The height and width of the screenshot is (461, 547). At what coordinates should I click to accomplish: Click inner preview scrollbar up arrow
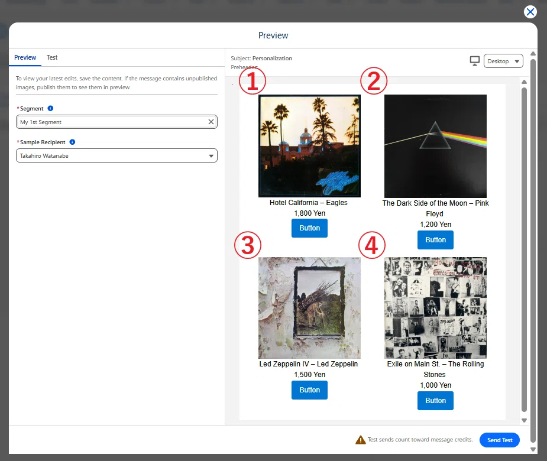(x=524, y=82)
